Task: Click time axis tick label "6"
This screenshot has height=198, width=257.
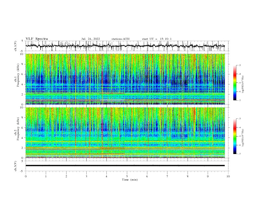Action: tap(147, 176)
